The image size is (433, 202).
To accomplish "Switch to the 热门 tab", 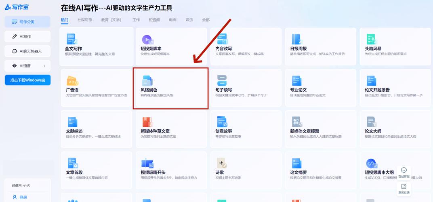I will click(65, 20).
